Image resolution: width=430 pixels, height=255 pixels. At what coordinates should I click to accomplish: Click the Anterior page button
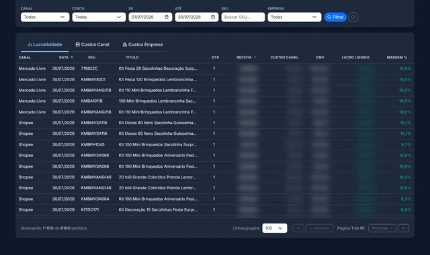click(319, 228)
